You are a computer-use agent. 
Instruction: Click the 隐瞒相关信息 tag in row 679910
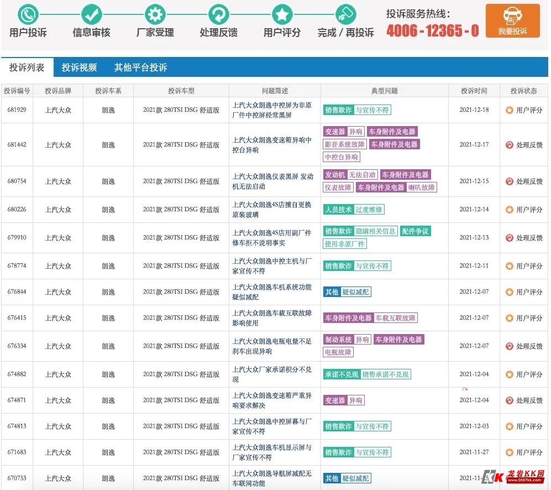(376, 231)
